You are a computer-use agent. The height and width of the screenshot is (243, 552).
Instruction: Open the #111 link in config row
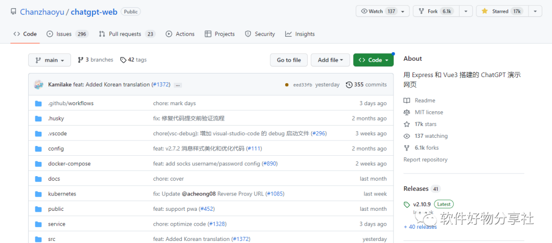pos(254,149)
